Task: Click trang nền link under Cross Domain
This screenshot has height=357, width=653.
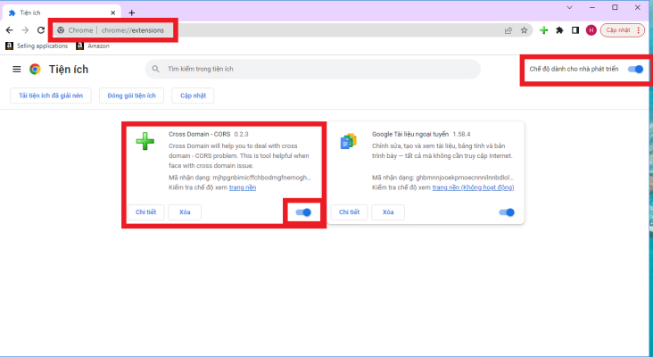Action: (x=243, y=187)
